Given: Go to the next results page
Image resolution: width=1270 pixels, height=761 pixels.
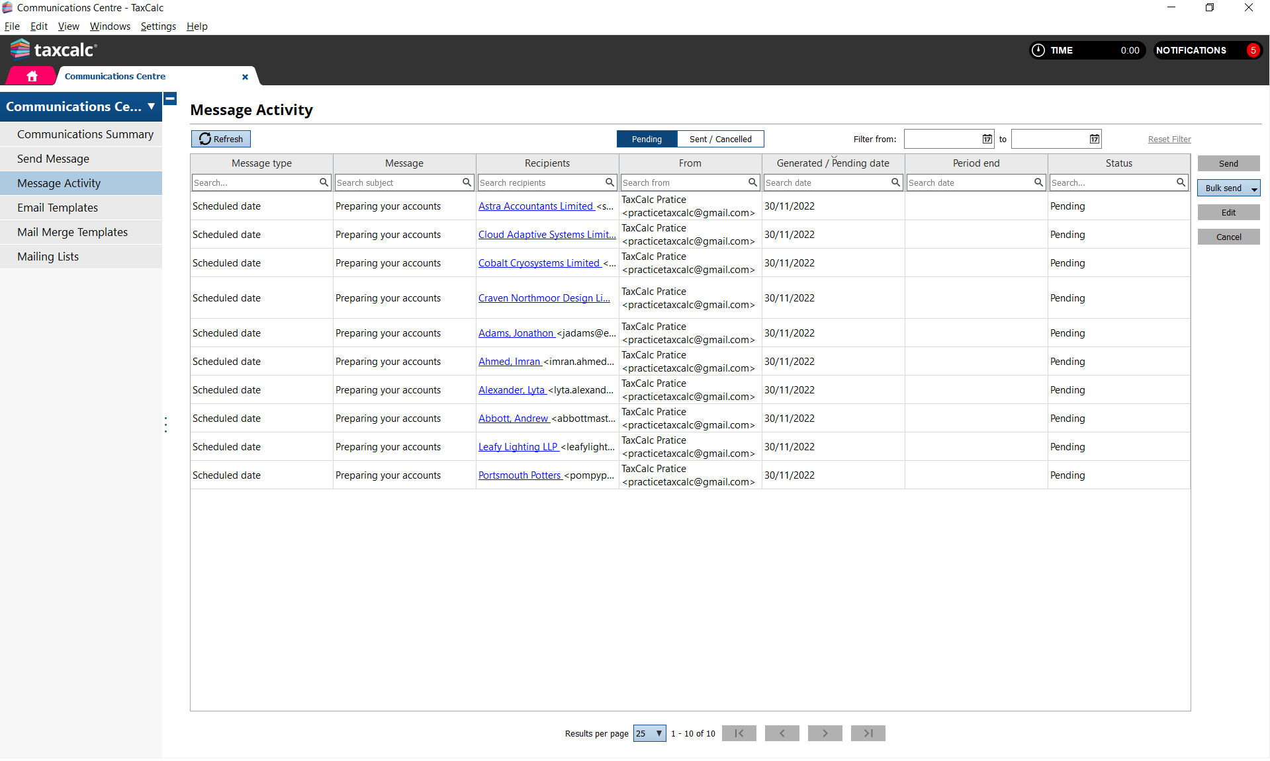Looking at the screenshot, I should [825, 733].
